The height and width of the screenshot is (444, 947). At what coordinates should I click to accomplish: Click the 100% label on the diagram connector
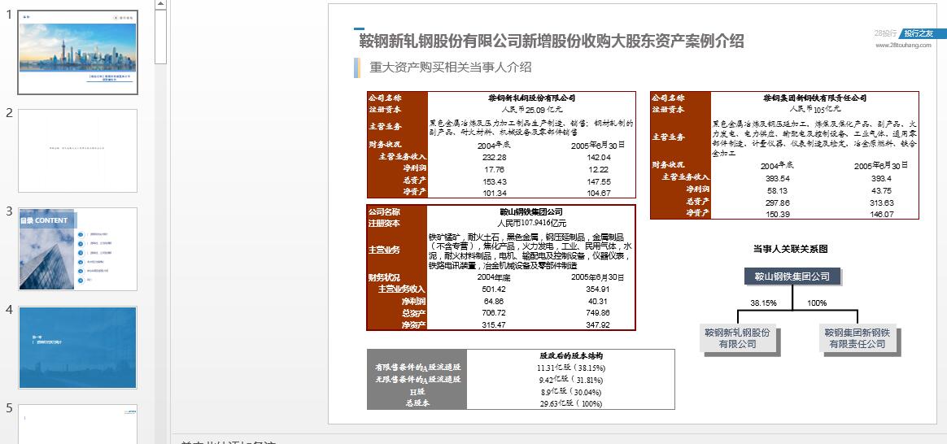click(817, 303)
